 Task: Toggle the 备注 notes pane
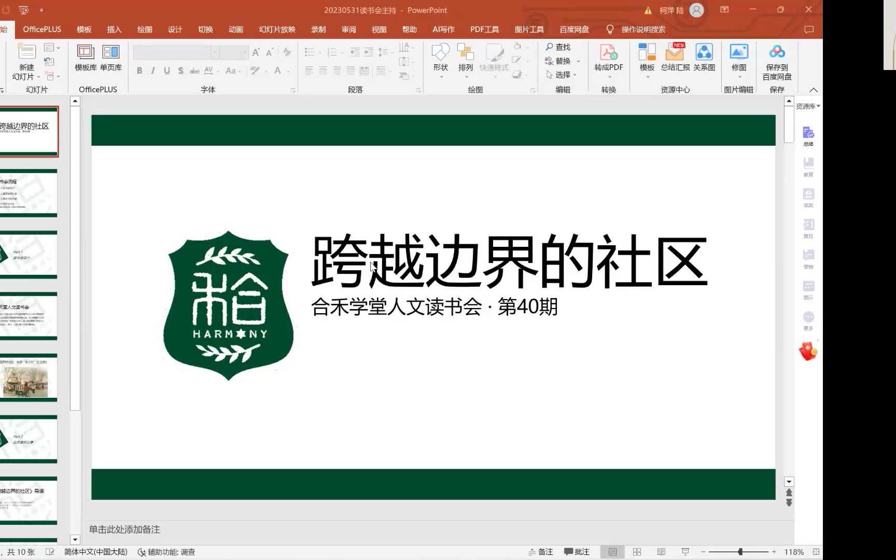click(540, 552)
